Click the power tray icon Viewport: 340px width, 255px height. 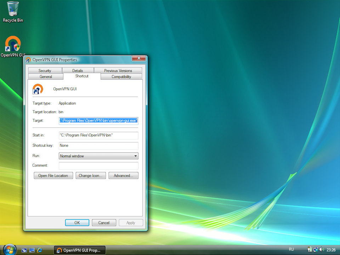pos(310,250)
